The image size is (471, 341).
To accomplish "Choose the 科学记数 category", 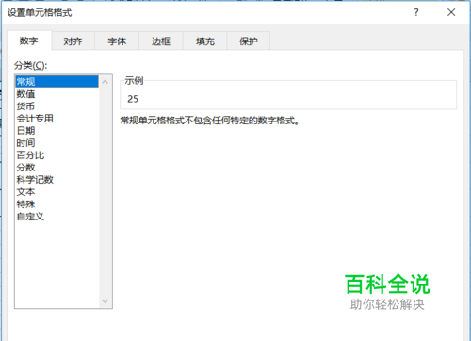I will [x=57, y=180].
